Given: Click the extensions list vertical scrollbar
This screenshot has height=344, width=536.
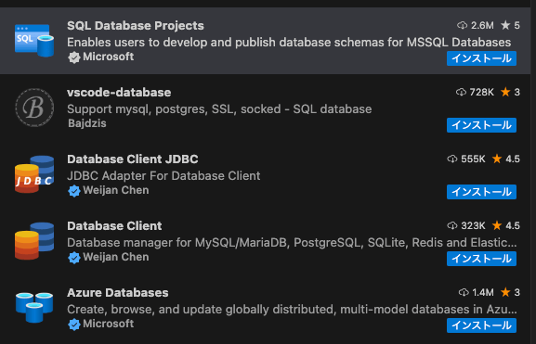Looking at the screenshot, I should point(533,172).
